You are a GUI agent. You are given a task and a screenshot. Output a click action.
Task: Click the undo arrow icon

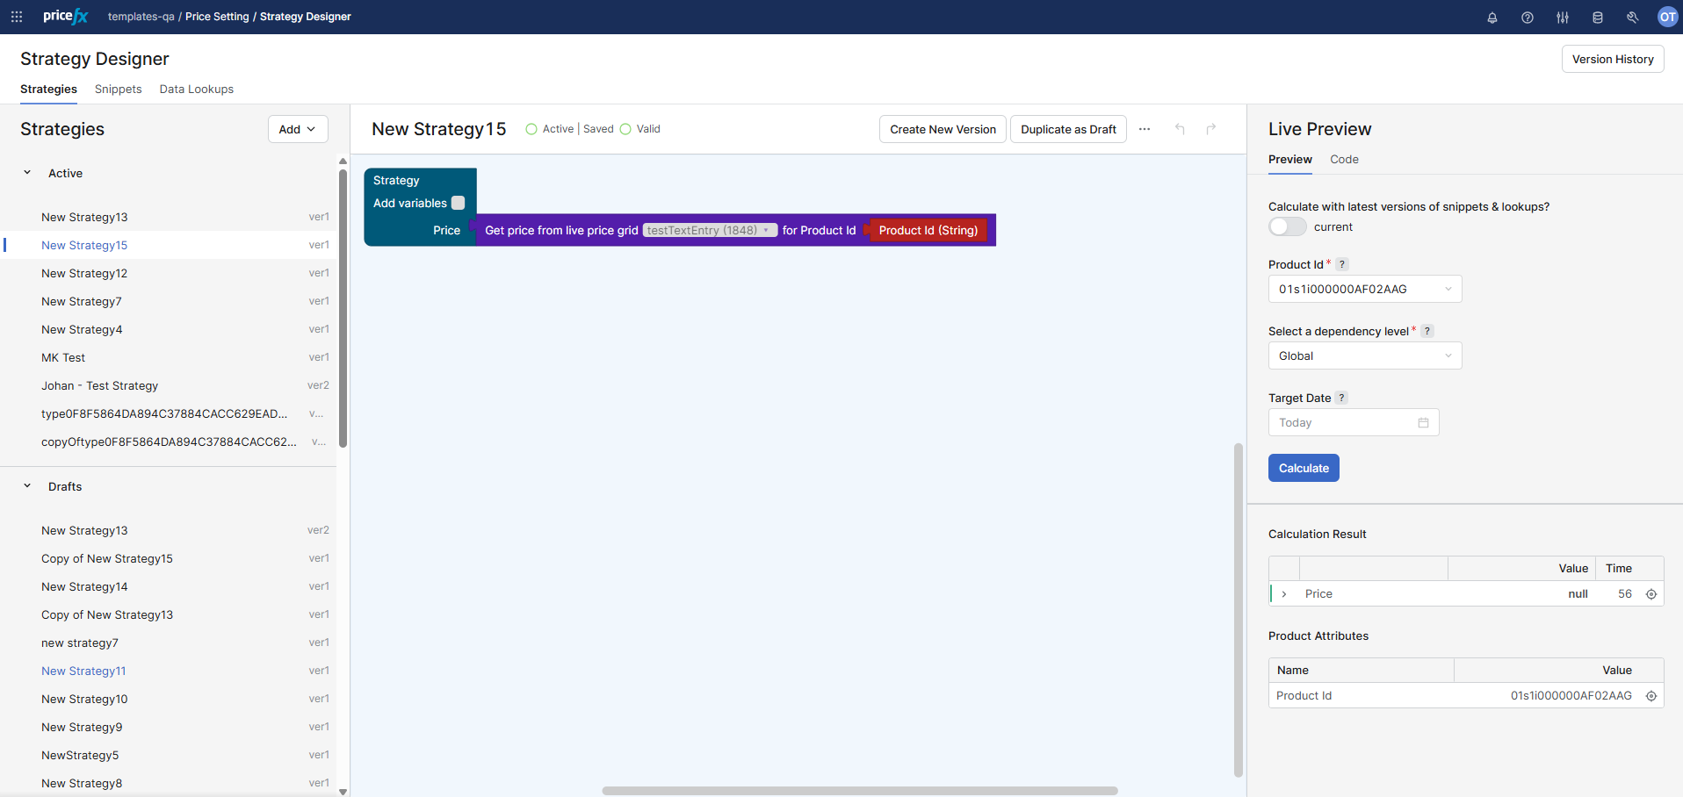1180,129
